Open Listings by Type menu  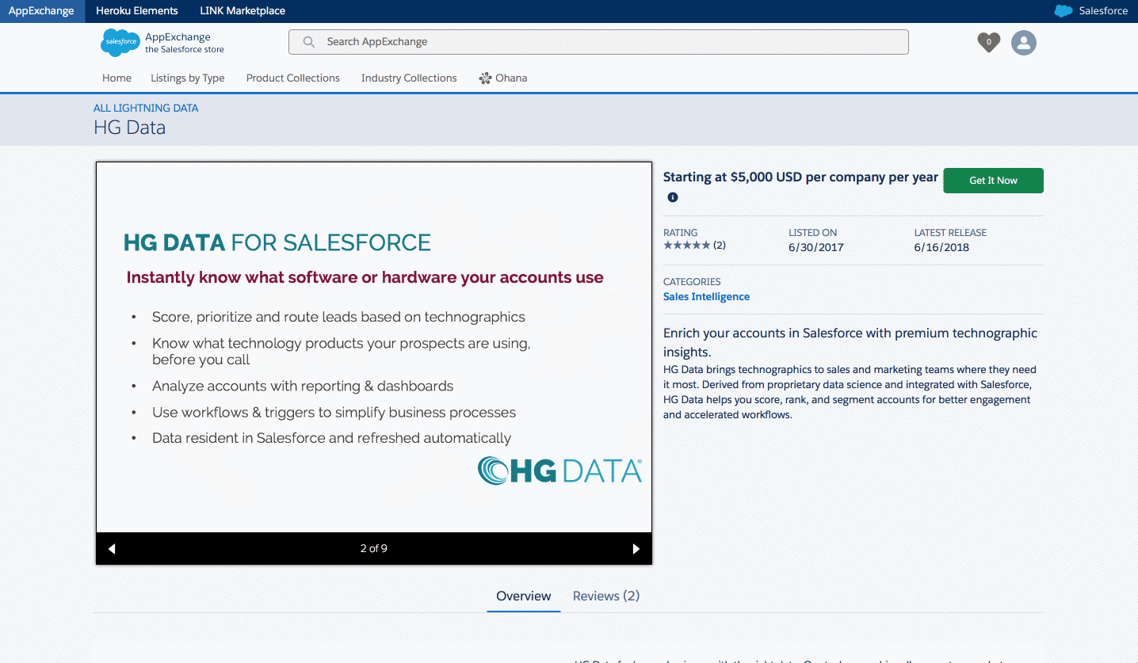click(188, 78)
